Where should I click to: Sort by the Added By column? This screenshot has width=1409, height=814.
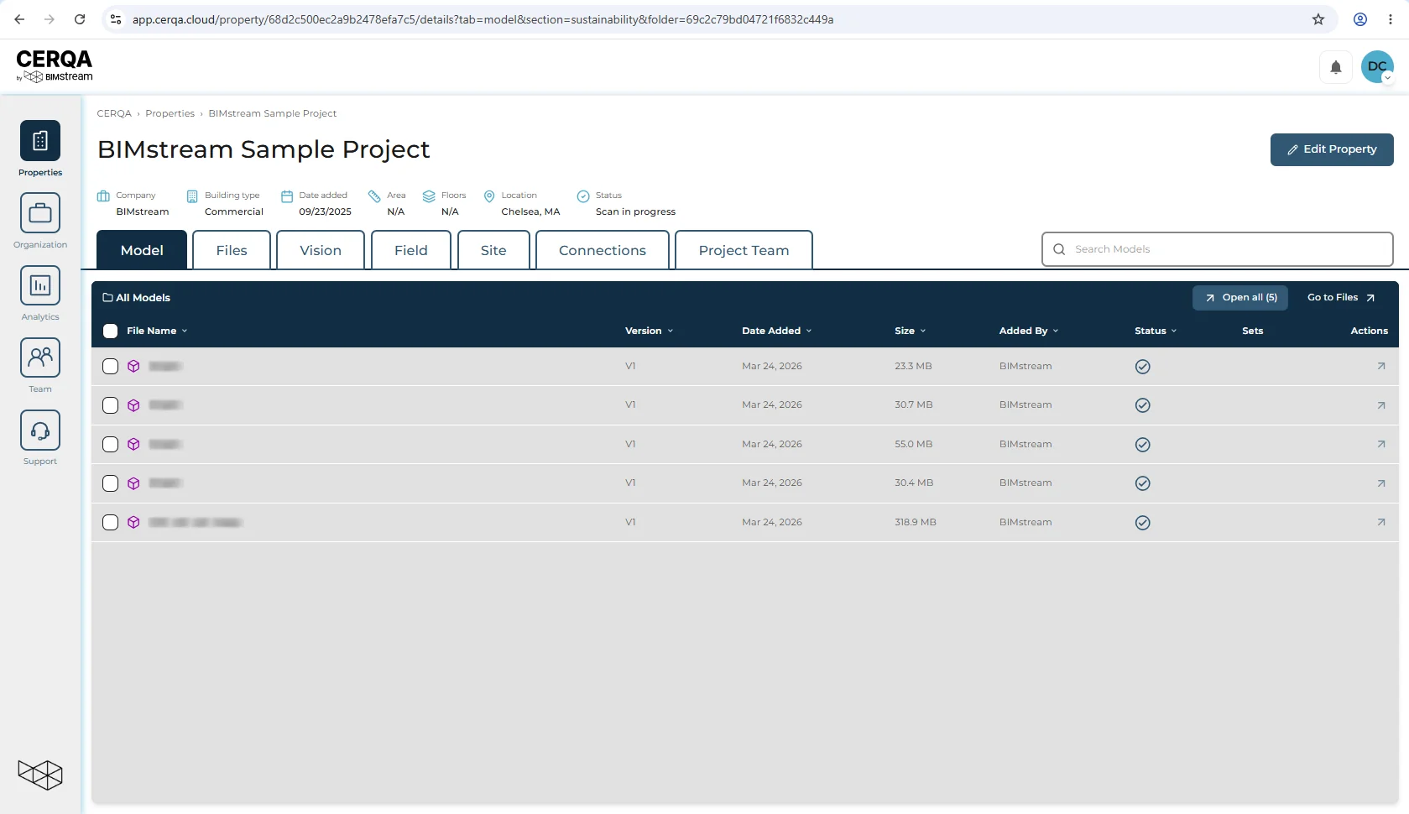pyautogui.click(x=1029, y=331)
